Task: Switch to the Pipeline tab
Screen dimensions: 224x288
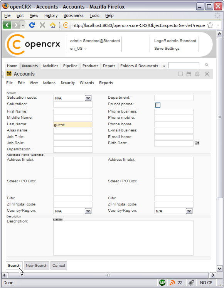Action: [x=70, y=66]
